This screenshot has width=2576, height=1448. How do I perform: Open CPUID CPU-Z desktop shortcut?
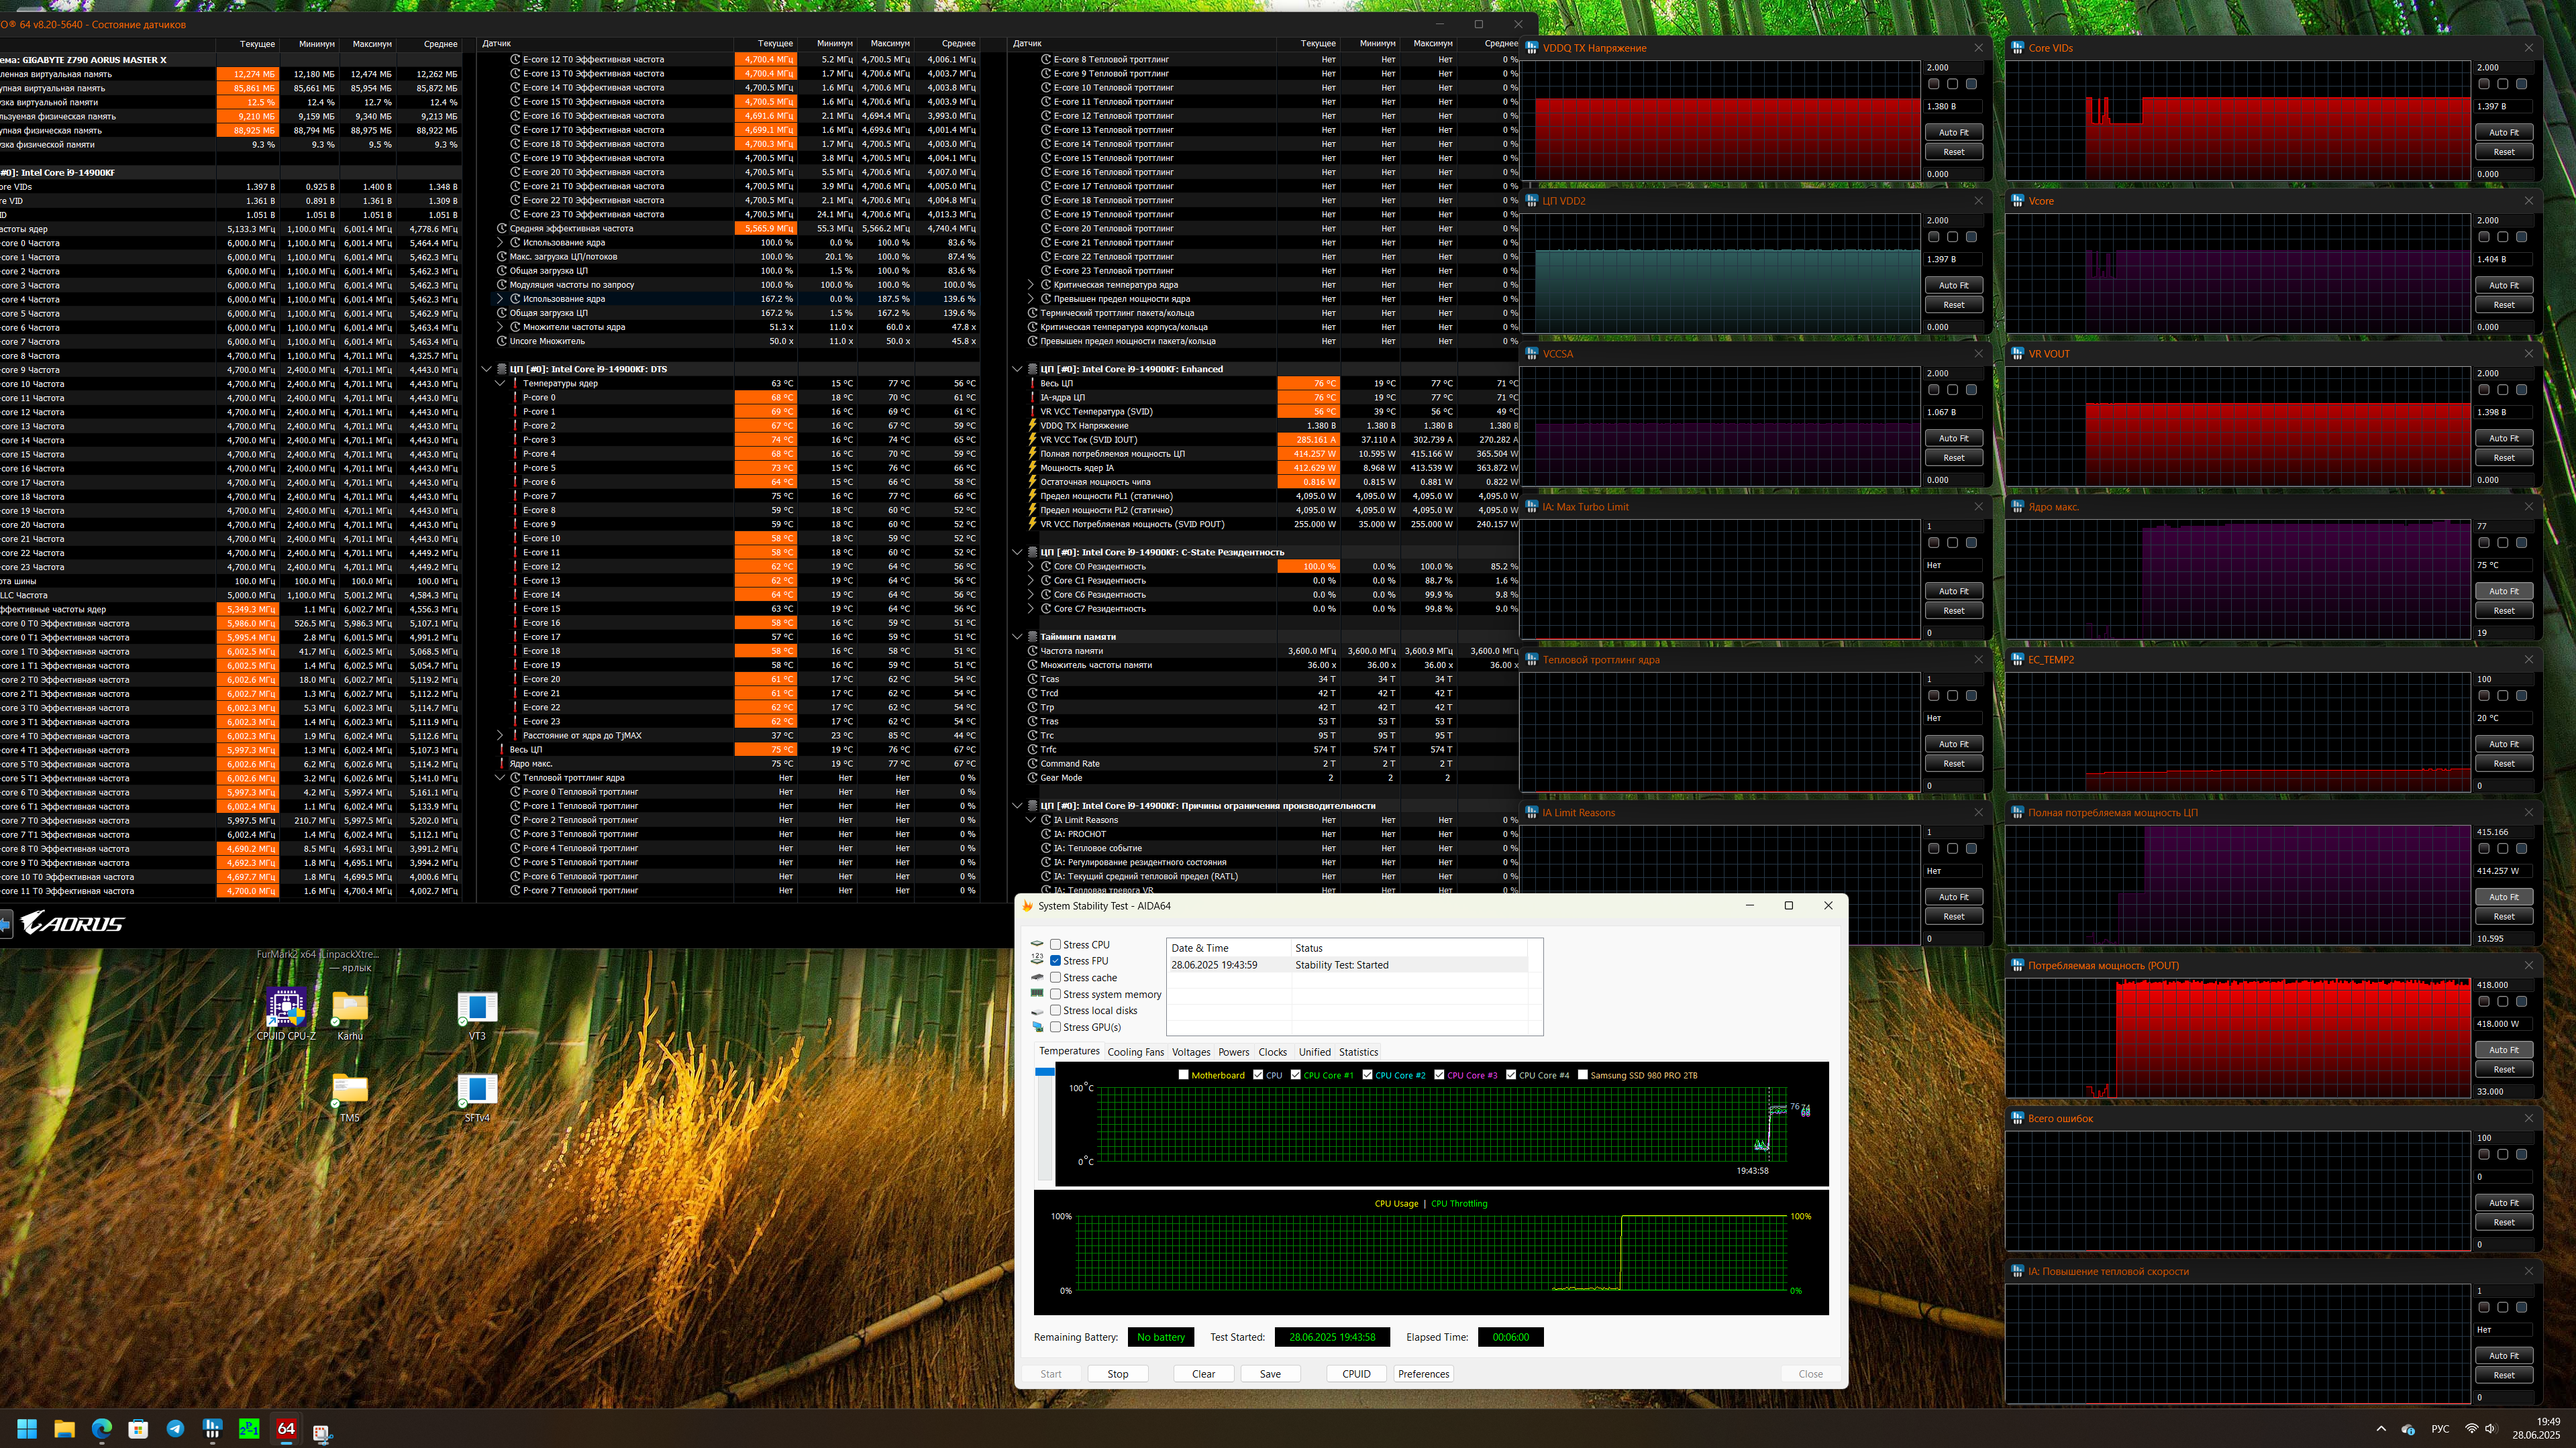[x=286, y=1008]
